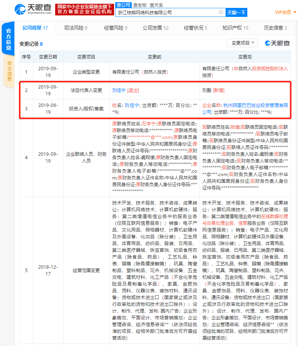Clear the search box with the X icon
The image size is (298, 346).
[x=221, y=12]
